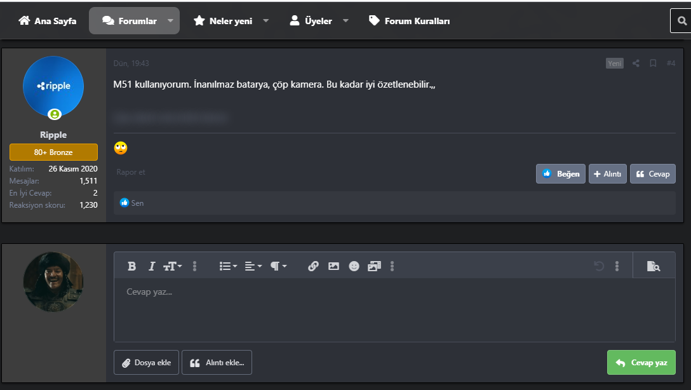Insert media with media icon
The image size is (691, 390).
[374, 266]
